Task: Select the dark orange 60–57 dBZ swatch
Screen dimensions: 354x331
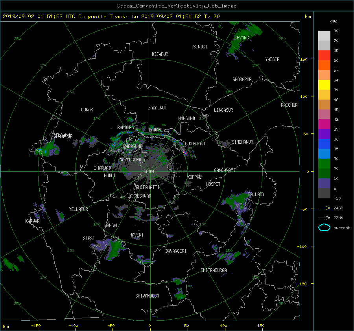Action: coord(324,65)
